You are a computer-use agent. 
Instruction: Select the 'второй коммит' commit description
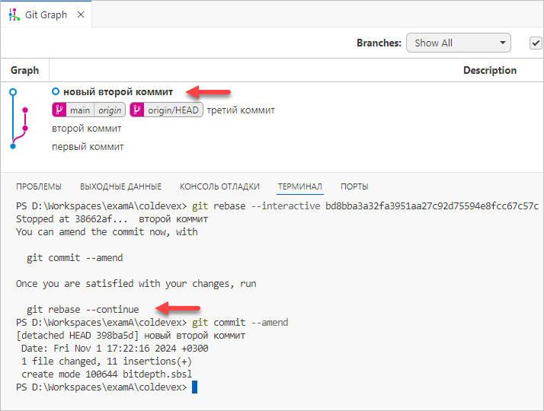86,129
